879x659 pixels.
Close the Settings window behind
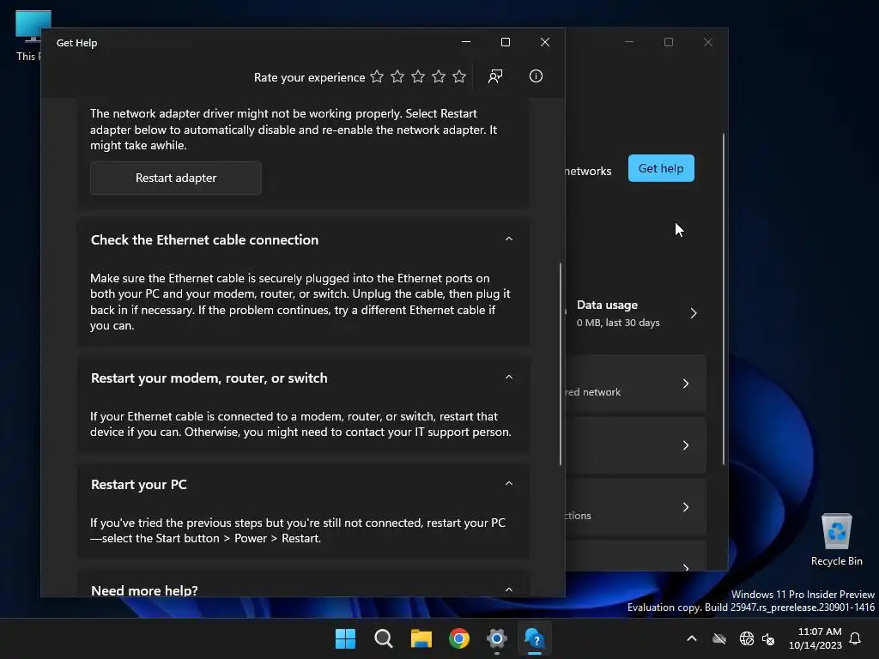click(708, 42)
